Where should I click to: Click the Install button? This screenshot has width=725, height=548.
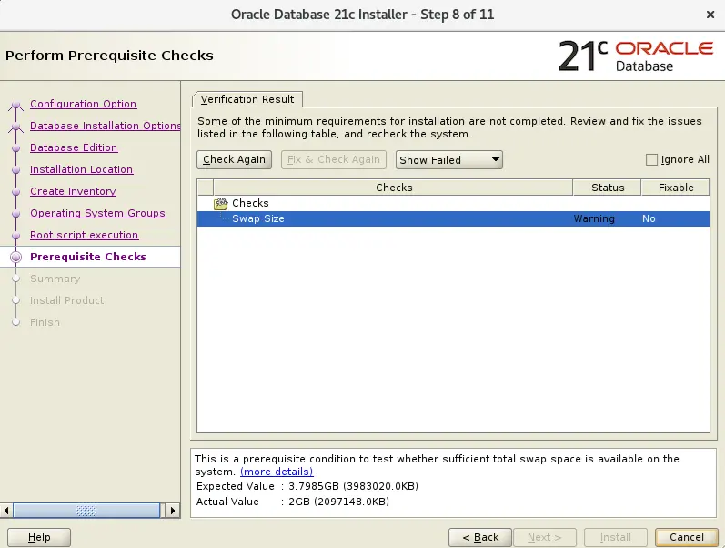(x=616, y=537)
